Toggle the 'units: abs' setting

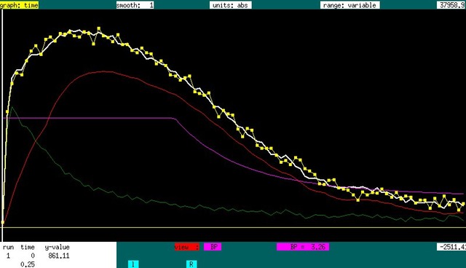pos(230,5)
